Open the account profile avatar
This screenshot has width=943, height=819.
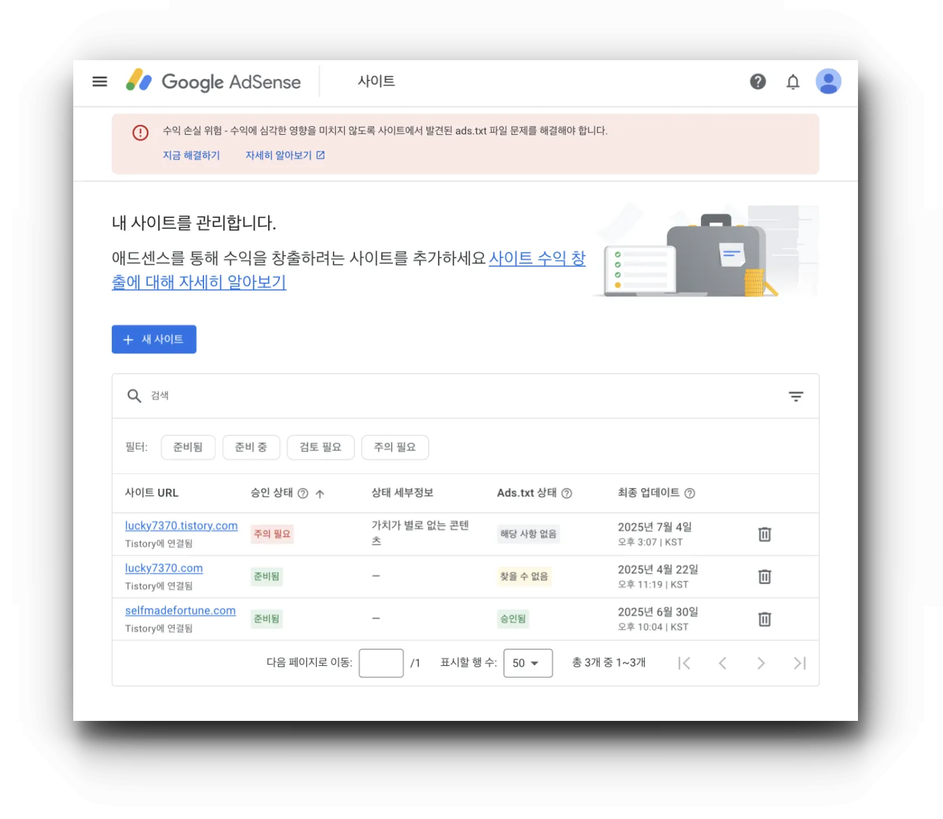point(829,82)
